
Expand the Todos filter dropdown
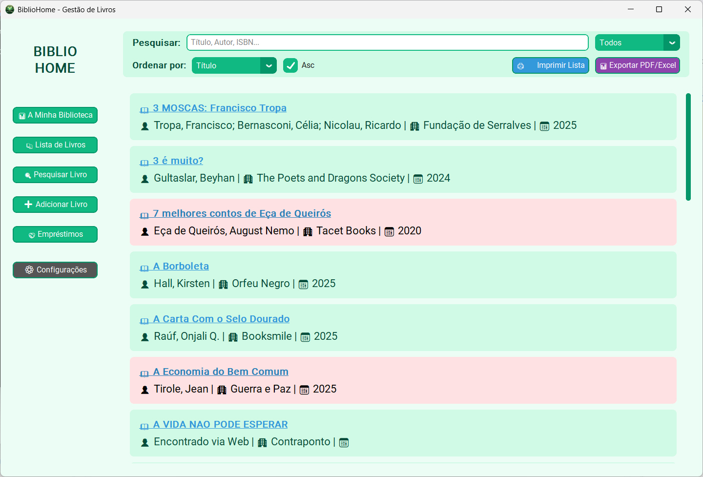[x=637, y=43]
